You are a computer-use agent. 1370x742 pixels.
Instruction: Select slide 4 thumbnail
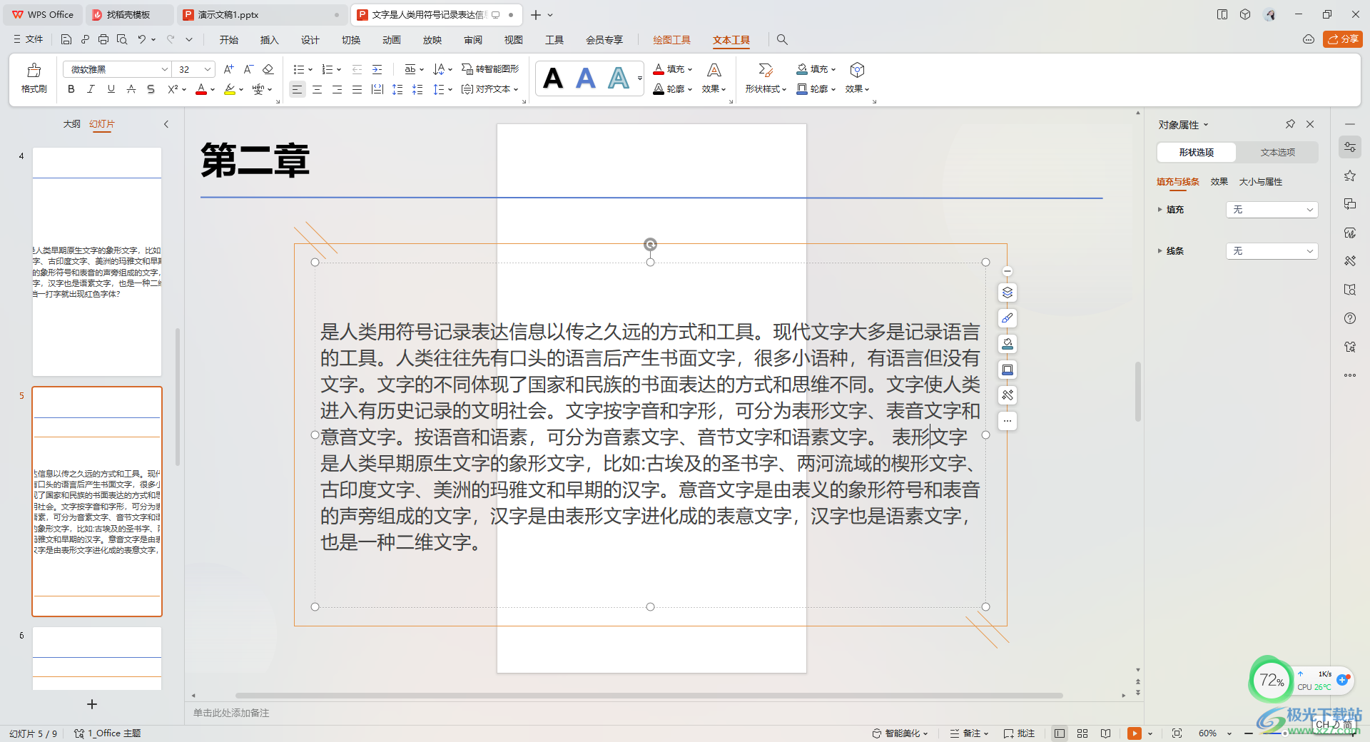pyautogui.click(x=97, y=262)
